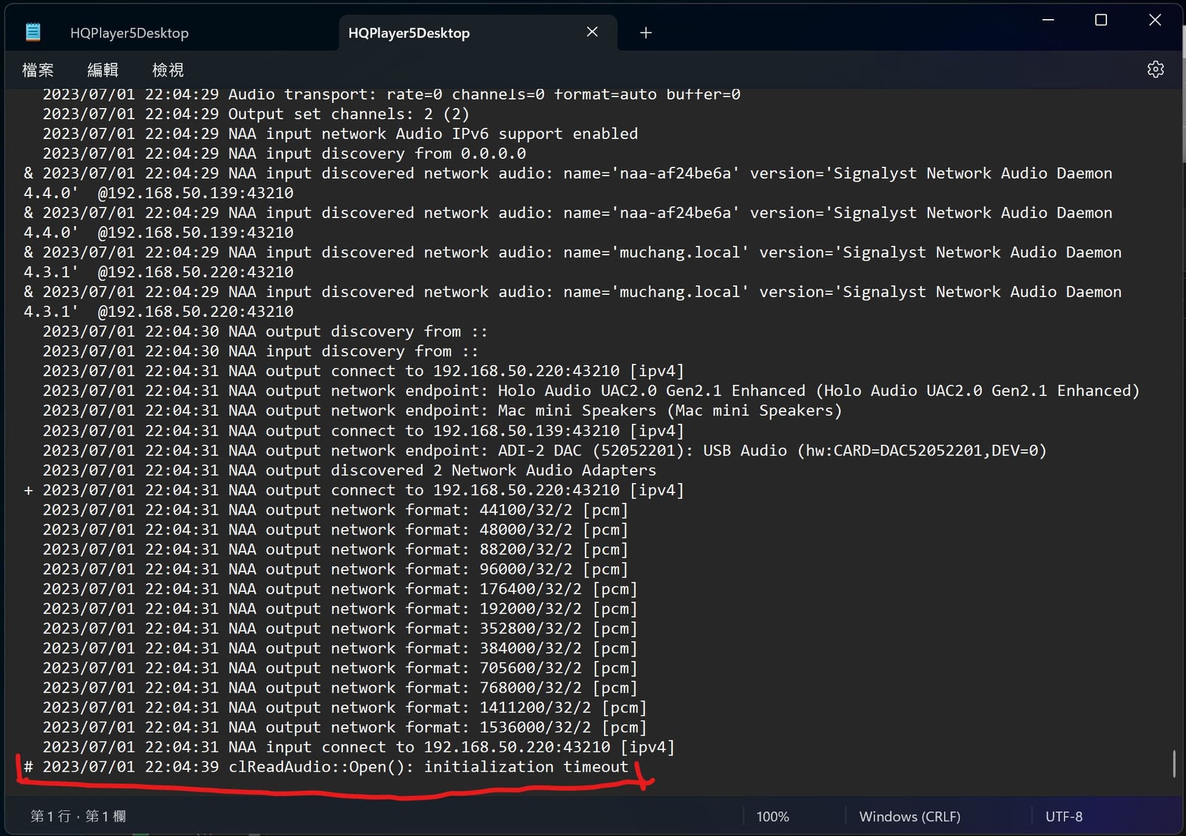
Task: Close the active HQPlayer5Desktop tab
Action: [592, 32]
